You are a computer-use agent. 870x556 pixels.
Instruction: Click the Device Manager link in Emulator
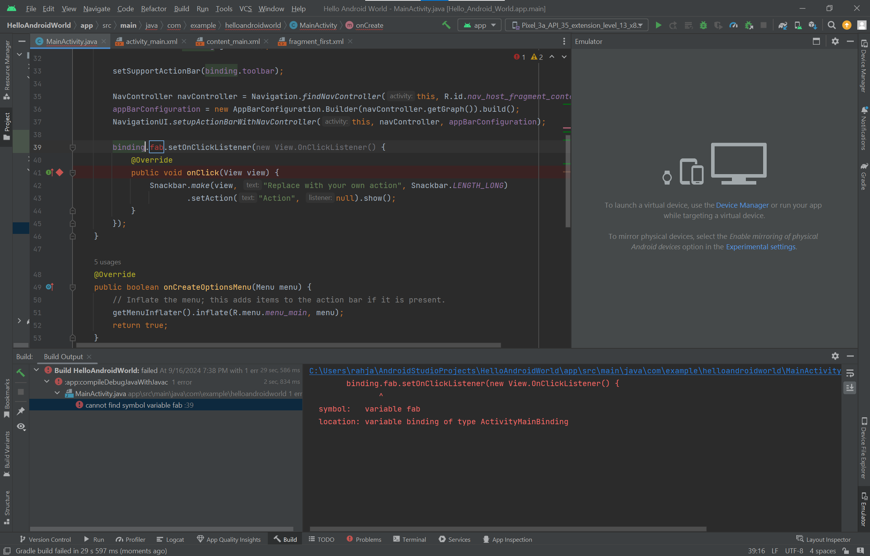click(x=742, y=205)
